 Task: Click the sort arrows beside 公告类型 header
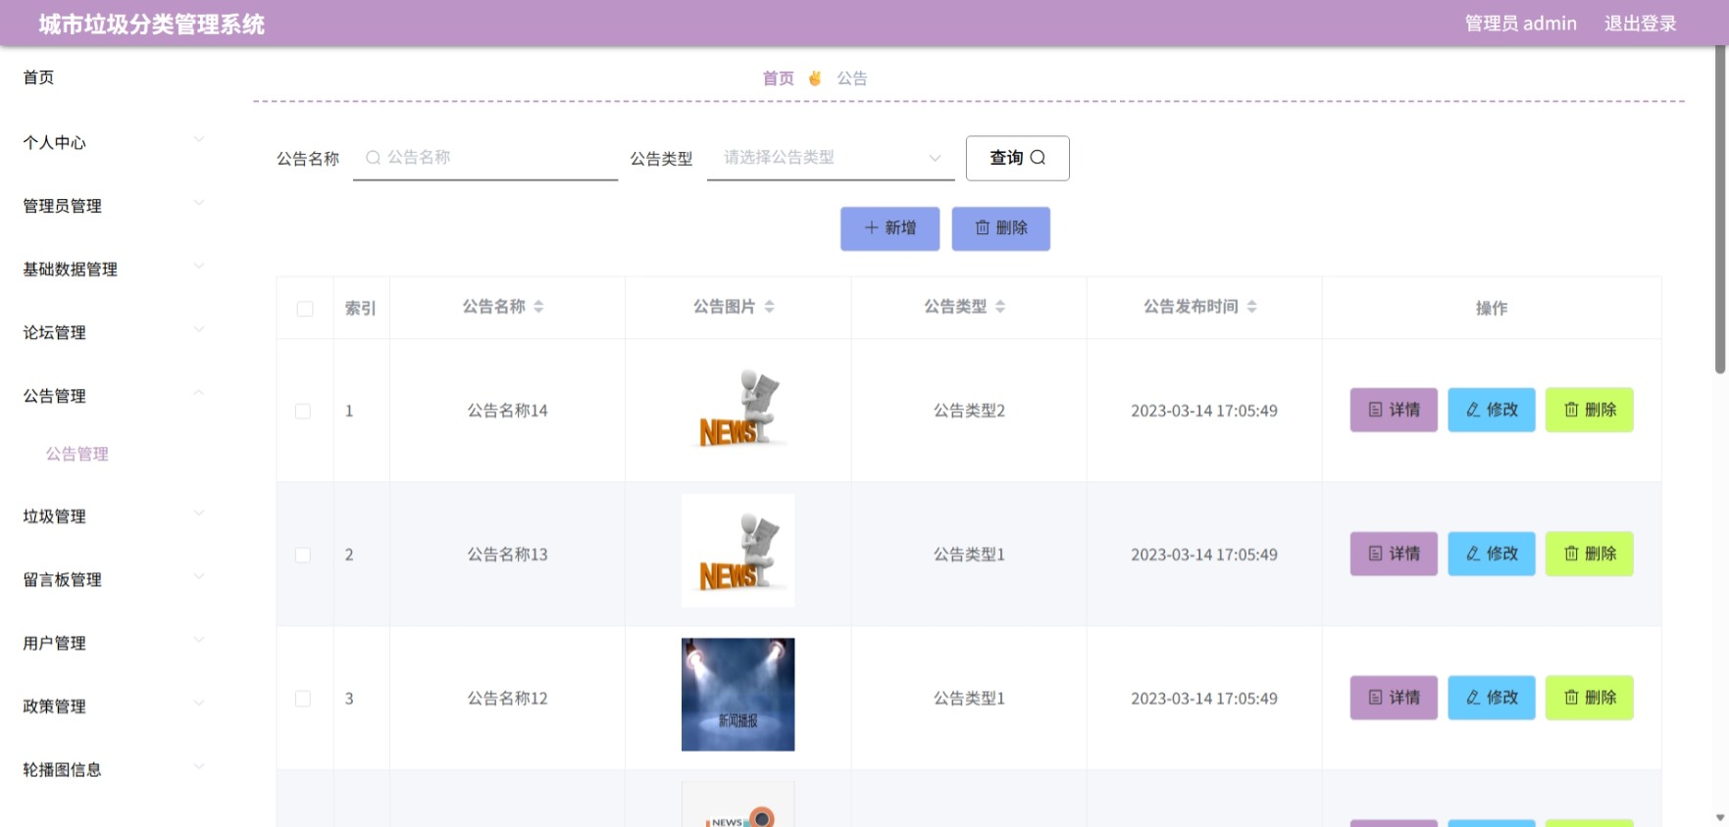[1000, 307]
